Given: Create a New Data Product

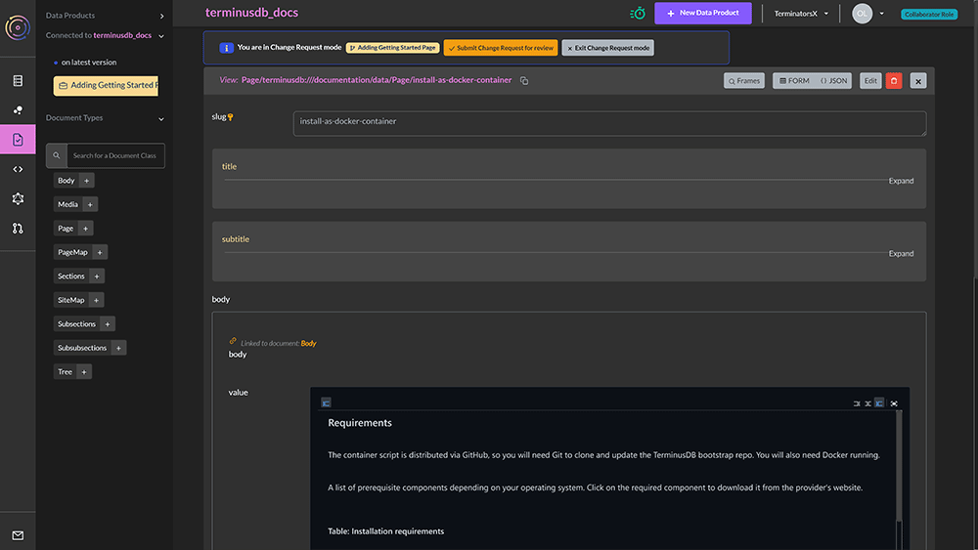Looking at the screenshot, I should click(x=703, y=13).
